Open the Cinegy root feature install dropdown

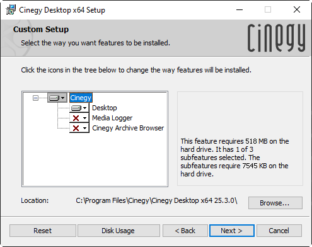(57, 98)
